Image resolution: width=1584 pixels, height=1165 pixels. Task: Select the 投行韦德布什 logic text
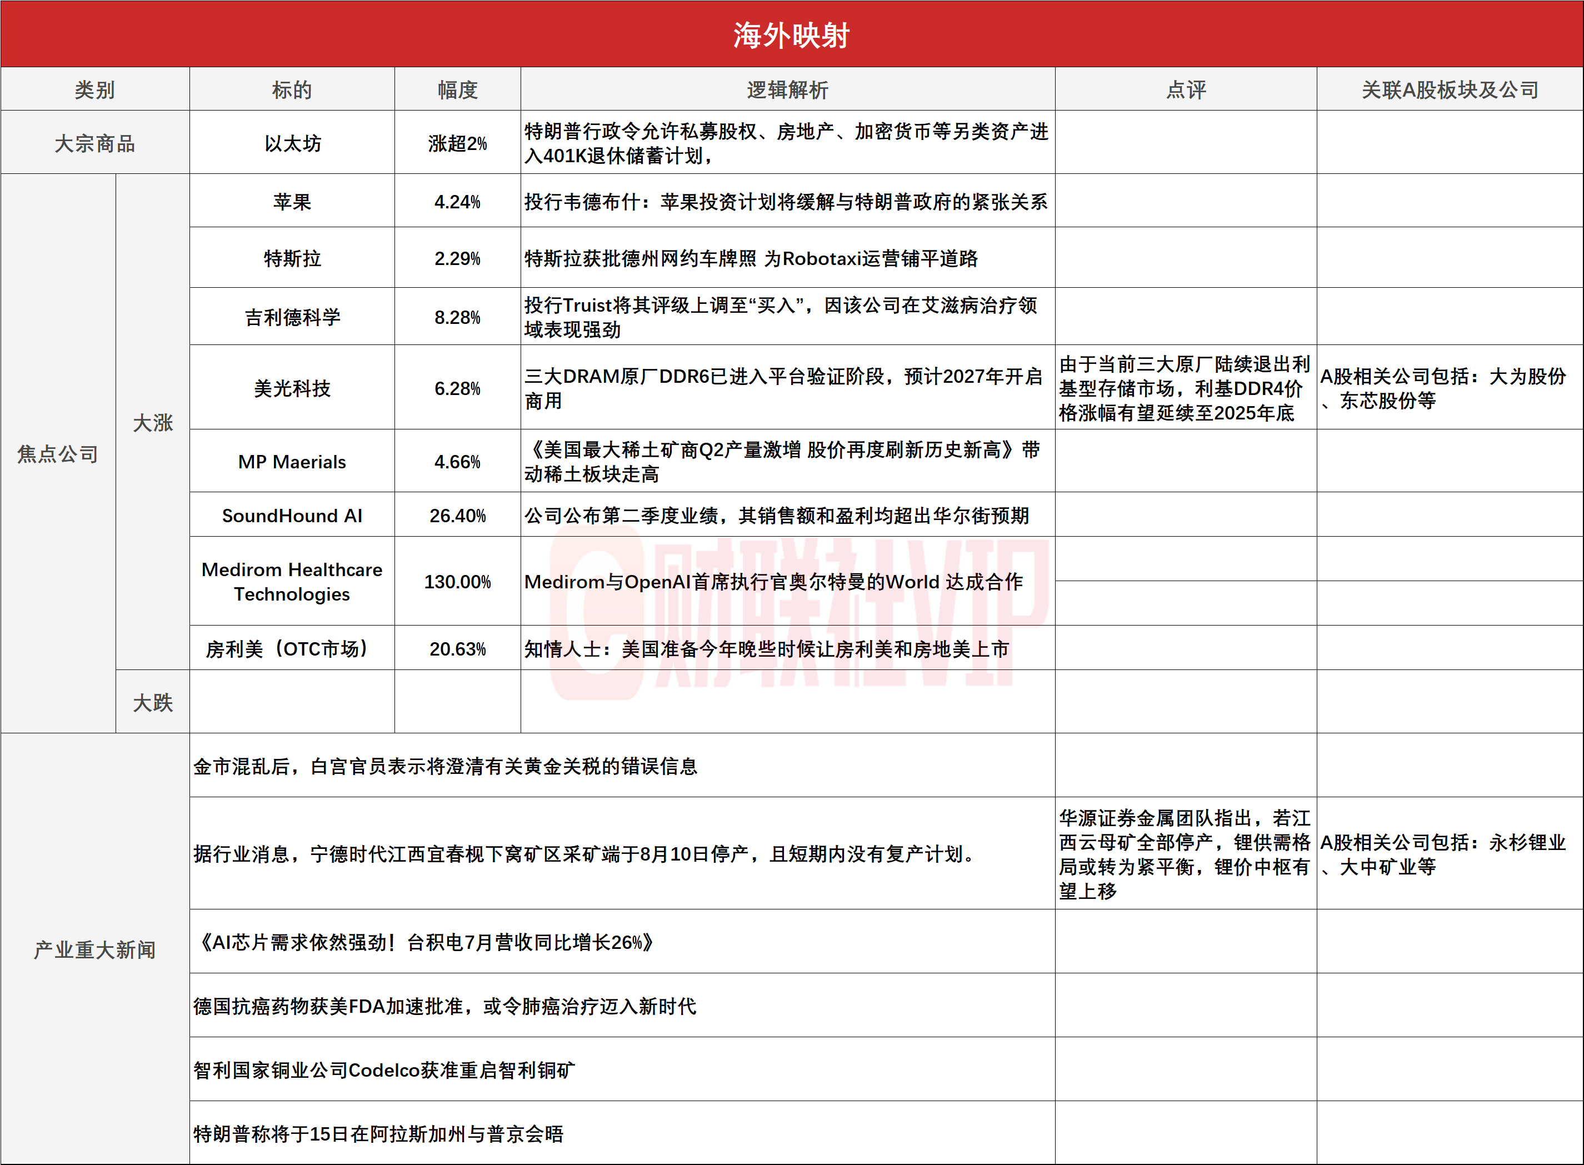(x=786, y=202)
